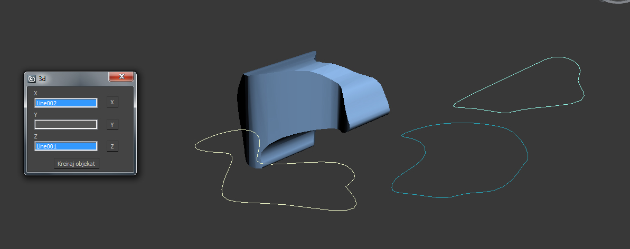This screenshot has width=630, height=249.
Task: Focus the empty Y input field
Action: [66, 124]
